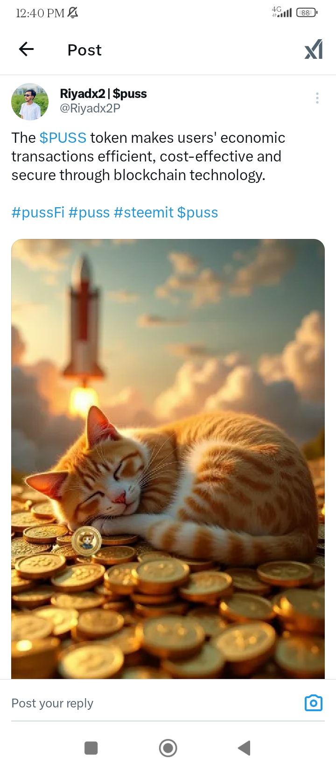Tap the muted notifications bell in status bar
Image resolution: width=336 pixels, height=770 pixels.
point(72,13)
